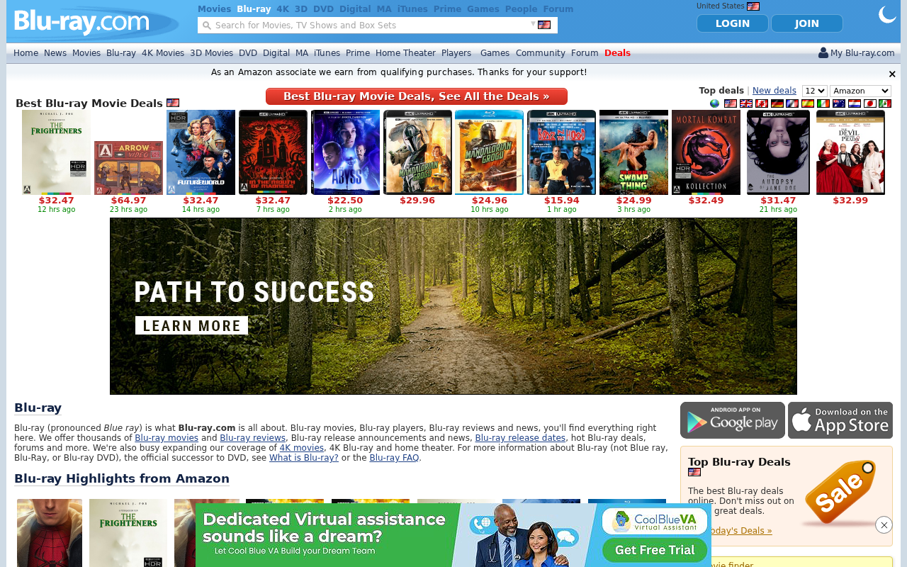Viewport: 907px width, 567px height.
Task: Go to the Home menu item
Action: click(26, 53)
